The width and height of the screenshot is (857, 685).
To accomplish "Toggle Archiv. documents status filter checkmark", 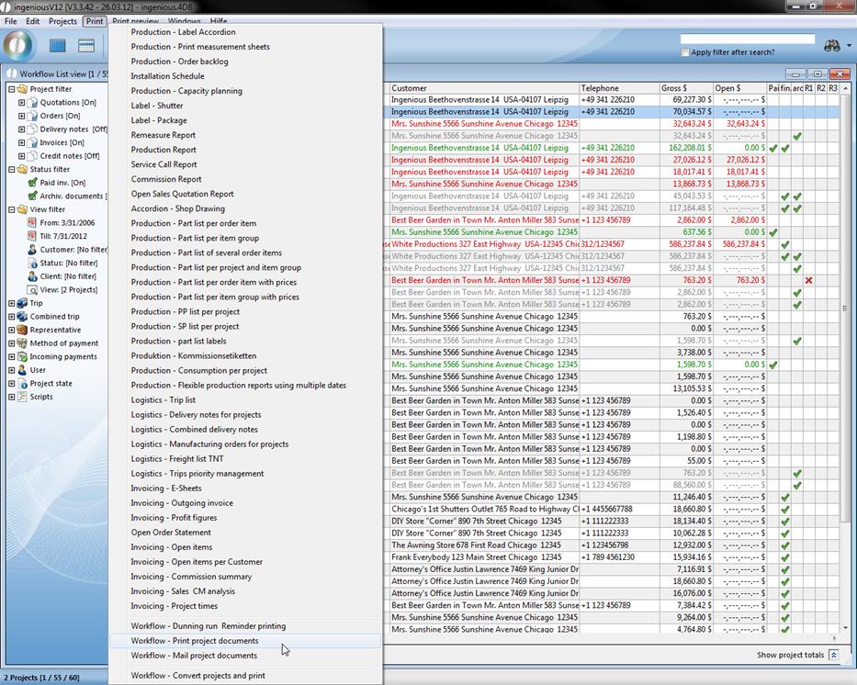I will pyautogui.click(x=32, y=197).
